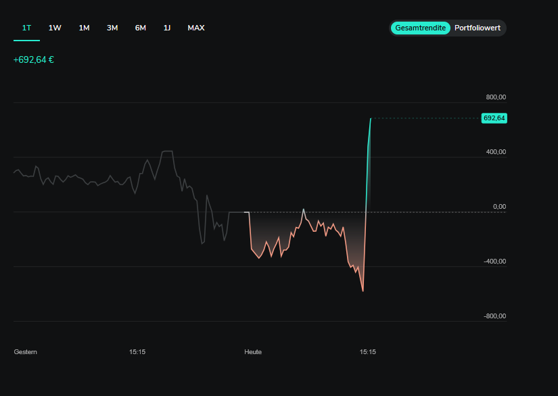Click the 800,00 y-axis label
This screenshot has width=558, height=396.
(x=494, y=97)
